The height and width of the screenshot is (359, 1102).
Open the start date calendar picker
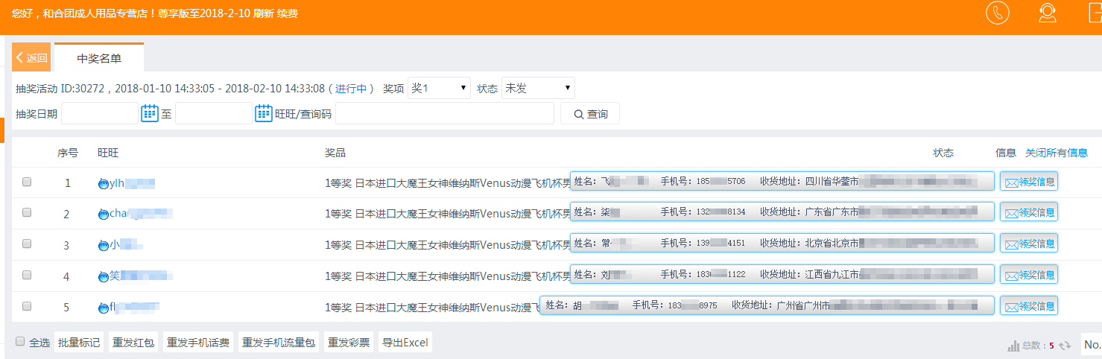click(150, 113)
